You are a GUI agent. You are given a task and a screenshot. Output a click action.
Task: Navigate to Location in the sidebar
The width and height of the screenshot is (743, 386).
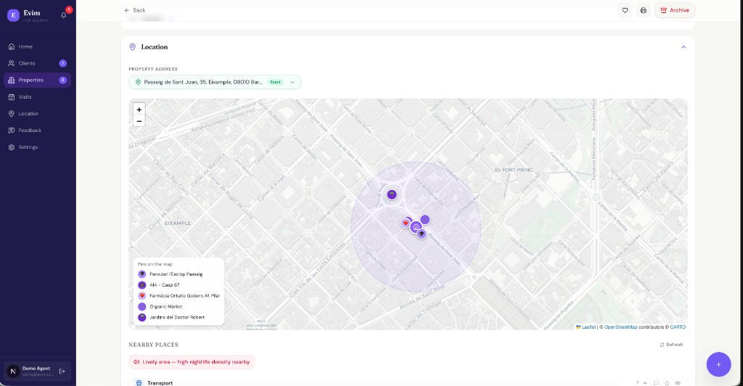[x=38, y=114]
